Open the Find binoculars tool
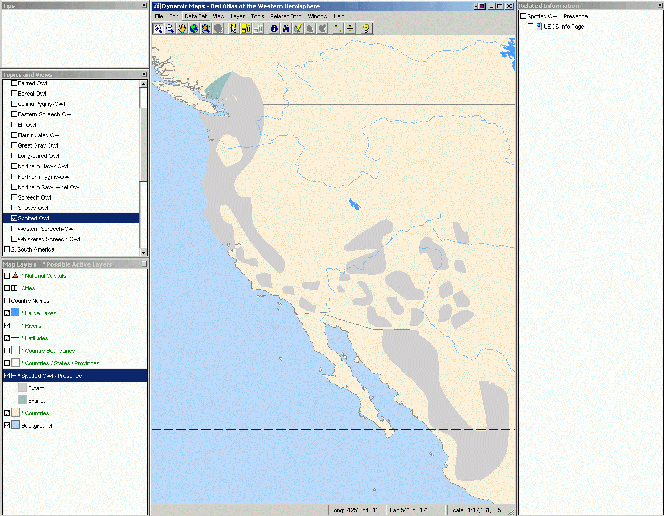This screenshot has height=516, width=664. point(286,29)
